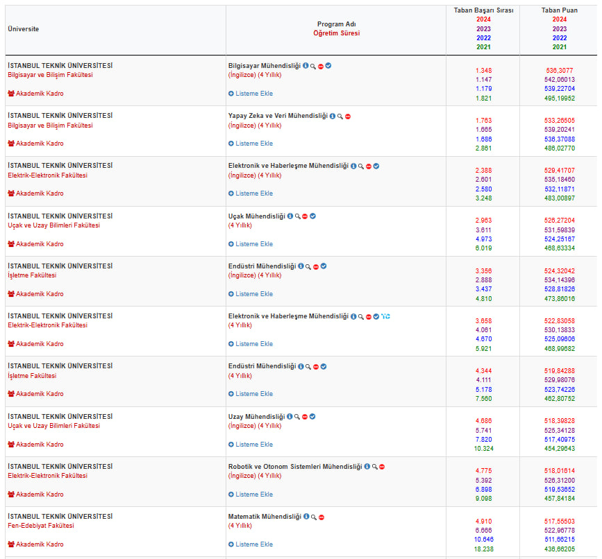Click red no-entry icon next to Uçak Mühendisliği
Image resolution: width=602 pixels, height=559 pixels.
pyautogui.click(x=305, y=216)
